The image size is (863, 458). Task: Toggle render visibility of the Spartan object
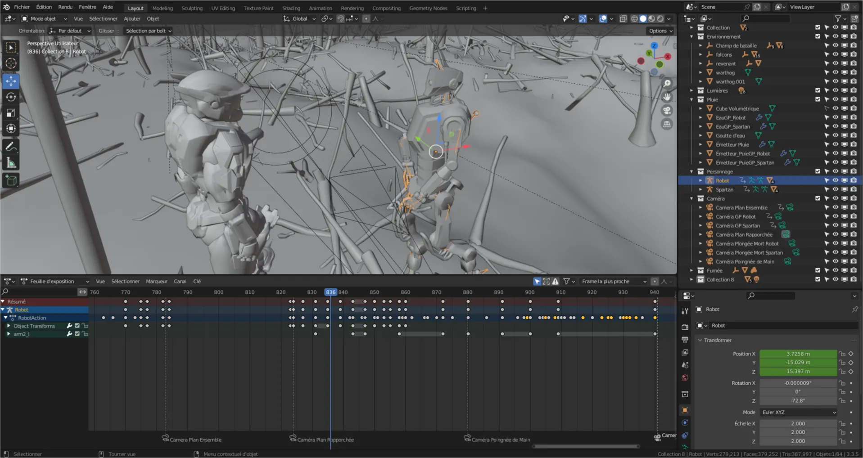(x=853, y=189)
